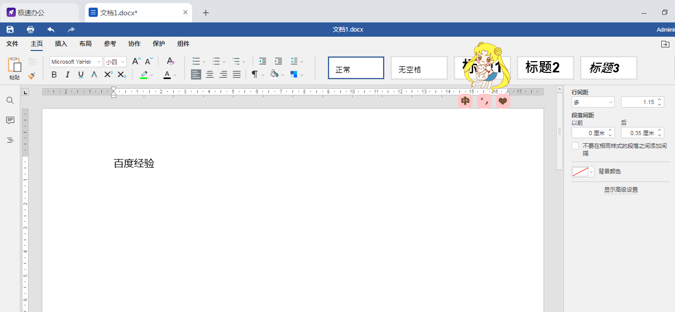Click the print icon
This screenshot has width=675, height=312.
[x=31, y=30]
